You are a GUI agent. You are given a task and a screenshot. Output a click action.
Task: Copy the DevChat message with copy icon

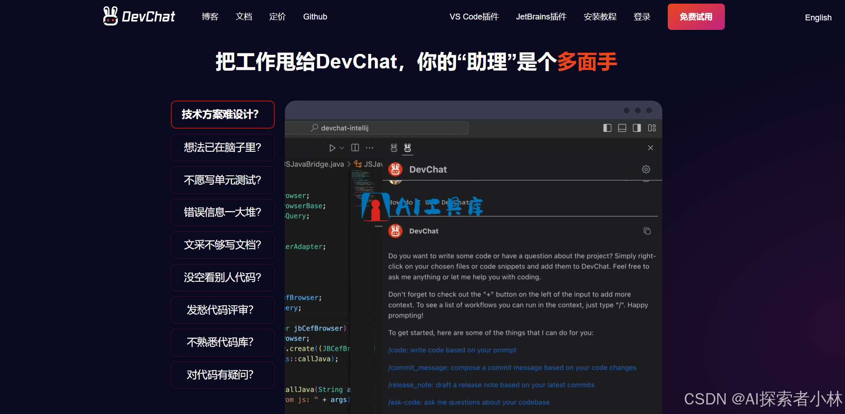(x=647, y=231)
